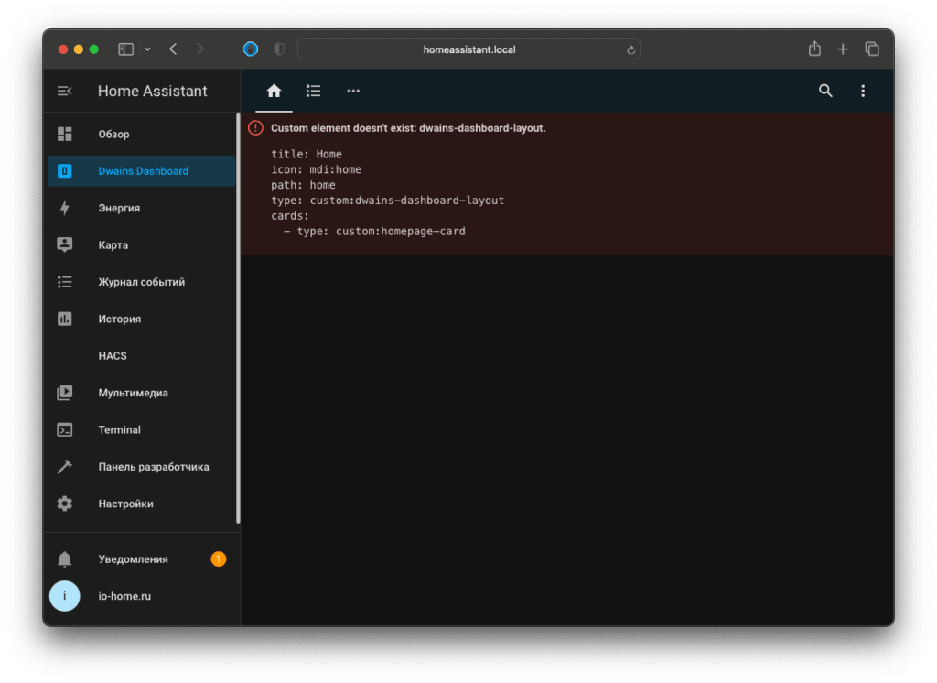
Task: Click the 'path: home' line
Action: [x=303, y=186]
